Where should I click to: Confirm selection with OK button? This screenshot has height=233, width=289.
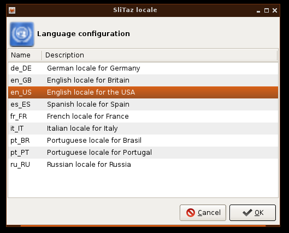[x=252, y=213]
